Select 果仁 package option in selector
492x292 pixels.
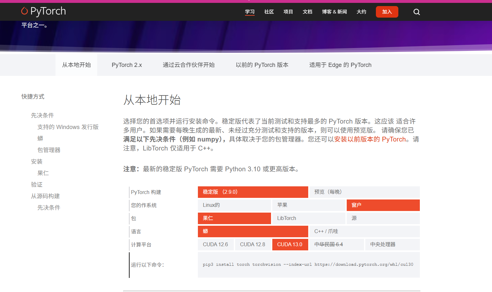click(234, 218)
